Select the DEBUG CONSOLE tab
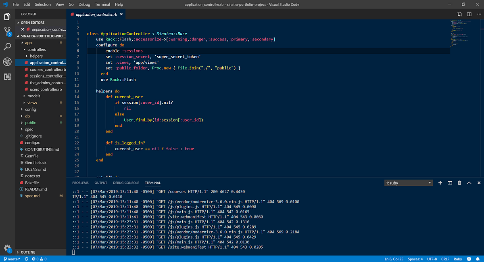The width and height of the screenshot is (484, 262). pos(126,182)
